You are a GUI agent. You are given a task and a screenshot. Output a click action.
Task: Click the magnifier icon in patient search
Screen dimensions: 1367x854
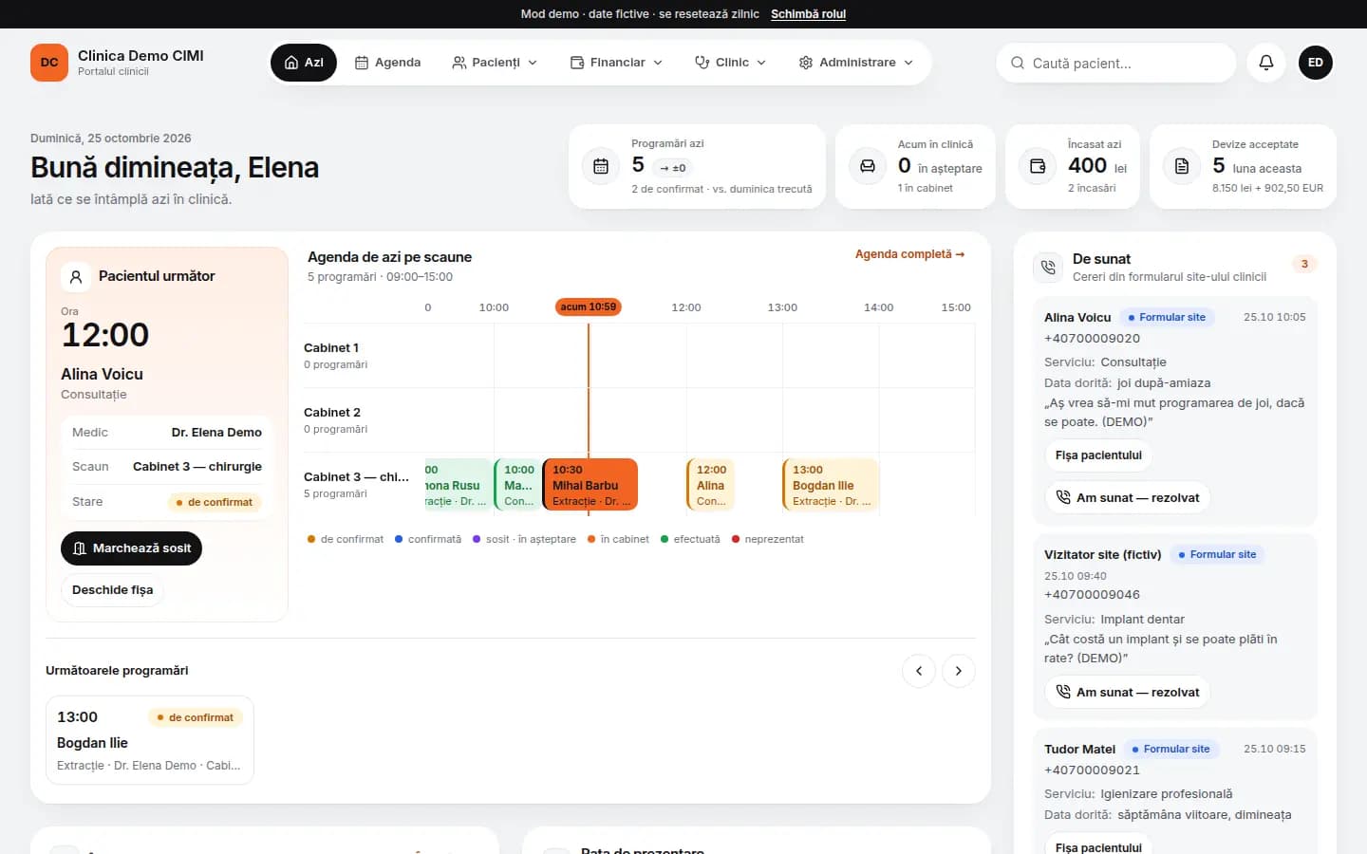tap(1018, 64)
